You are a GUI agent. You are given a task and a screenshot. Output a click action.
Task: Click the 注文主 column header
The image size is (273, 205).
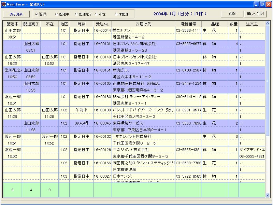pos(252,24)
